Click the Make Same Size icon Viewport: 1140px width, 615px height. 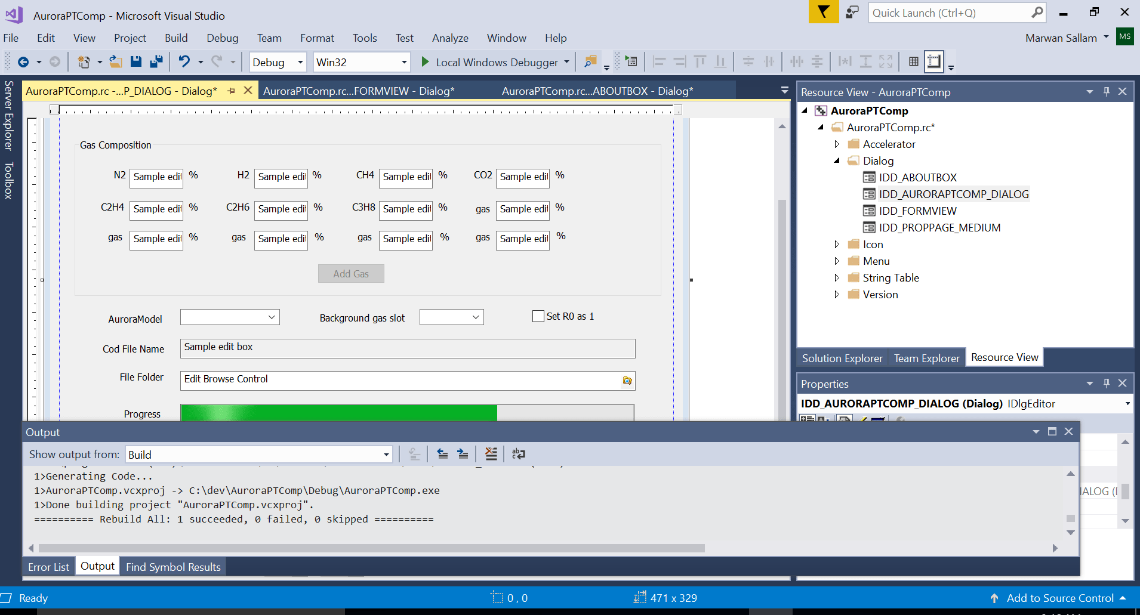click(886, 61)
